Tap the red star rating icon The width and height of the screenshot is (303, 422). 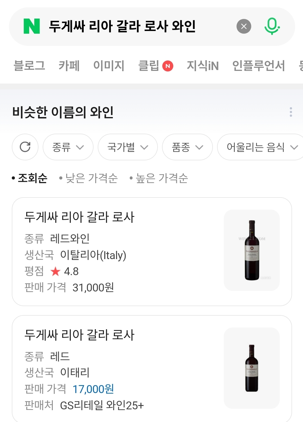point(55,271)
